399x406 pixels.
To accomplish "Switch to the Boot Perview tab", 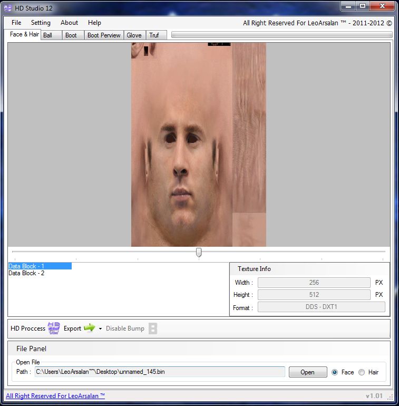I will pos(104,35).
